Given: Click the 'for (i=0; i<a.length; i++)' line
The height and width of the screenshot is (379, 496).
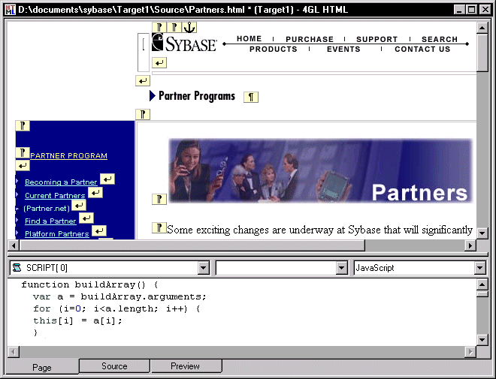Looking at the screenshot, I should 116,308.
